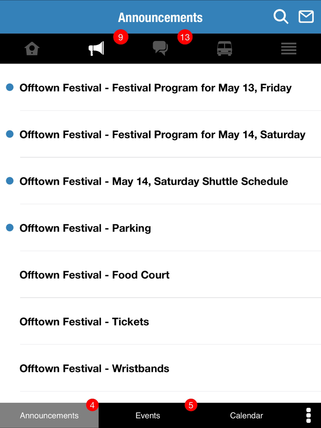Tap the red 13 messages badge
This screenshot has height=428, width=321.
click(185, 37)
